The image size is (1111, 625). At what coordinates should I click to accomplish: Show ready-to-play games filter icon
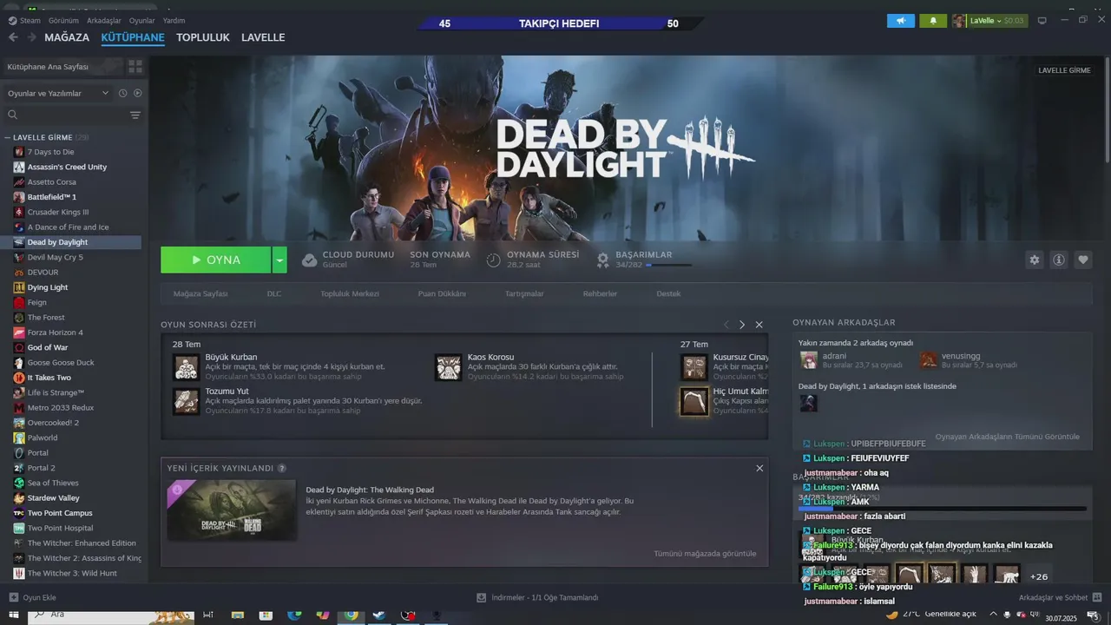pos(137,93)
